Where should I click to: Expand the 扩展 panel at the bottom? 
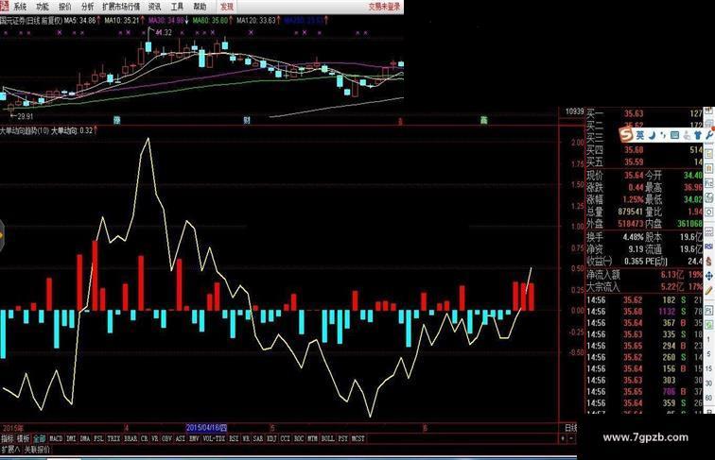pyautogui.click(x=10, y=450)
